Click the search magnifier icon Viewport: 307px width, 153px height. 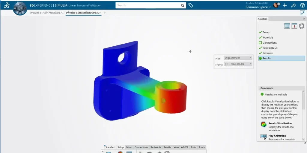(183, 5)
